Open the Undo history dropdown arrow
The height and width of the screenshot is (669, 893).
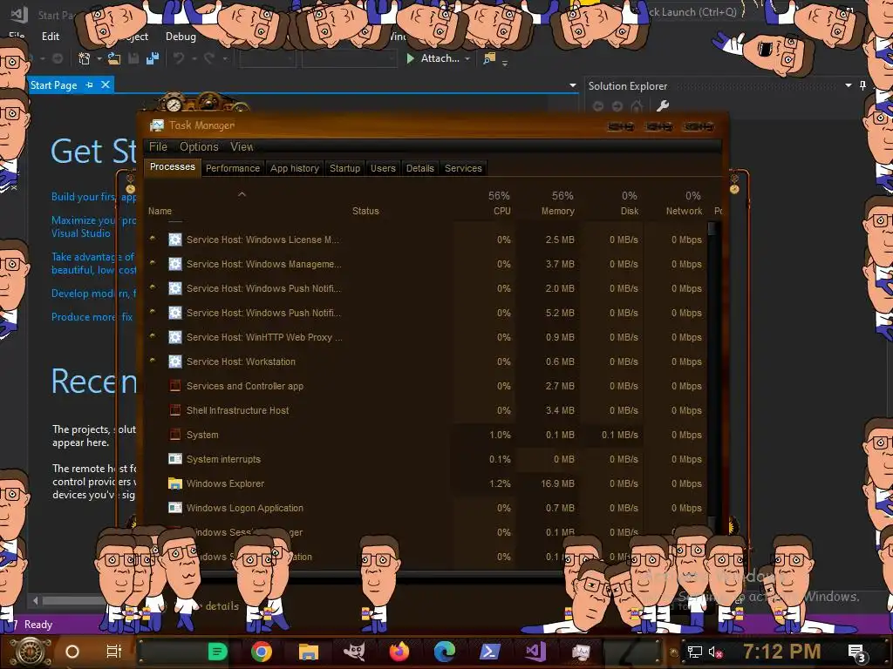point(194,58)
